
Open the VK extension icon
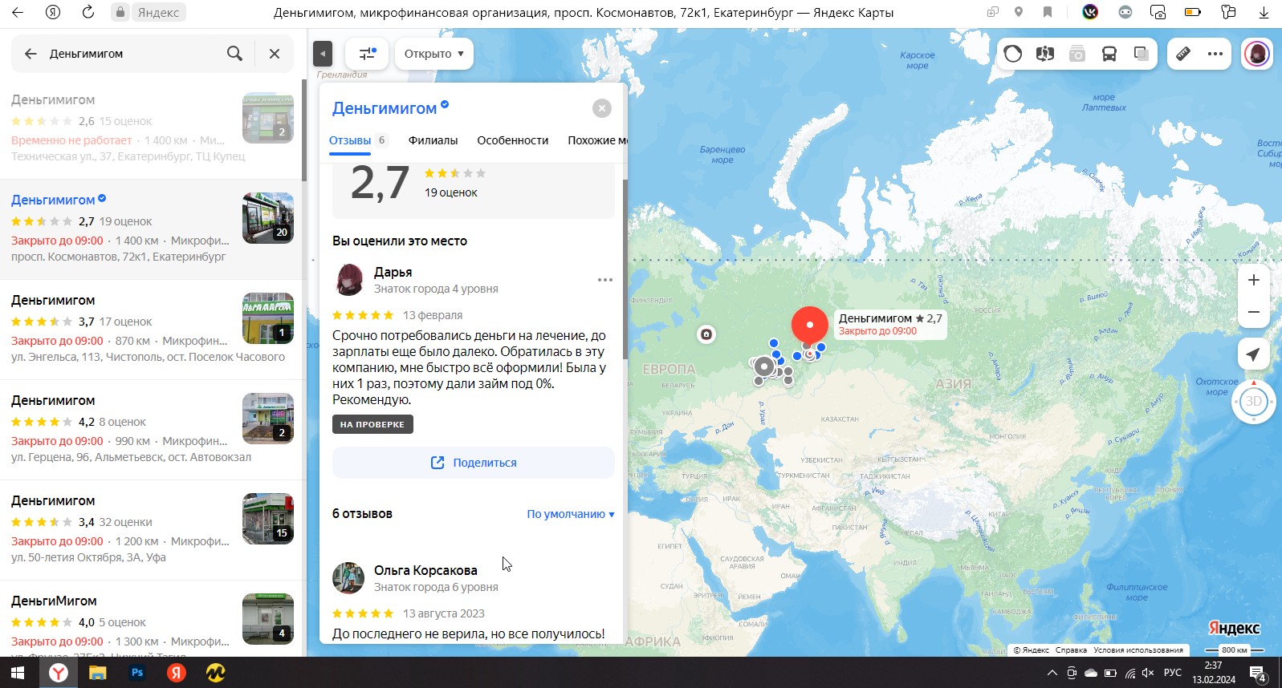coord(1090,12)
